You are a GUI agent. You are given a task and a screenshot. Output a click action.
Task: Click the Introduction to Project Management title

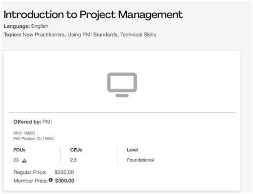(x=93, y=14)
